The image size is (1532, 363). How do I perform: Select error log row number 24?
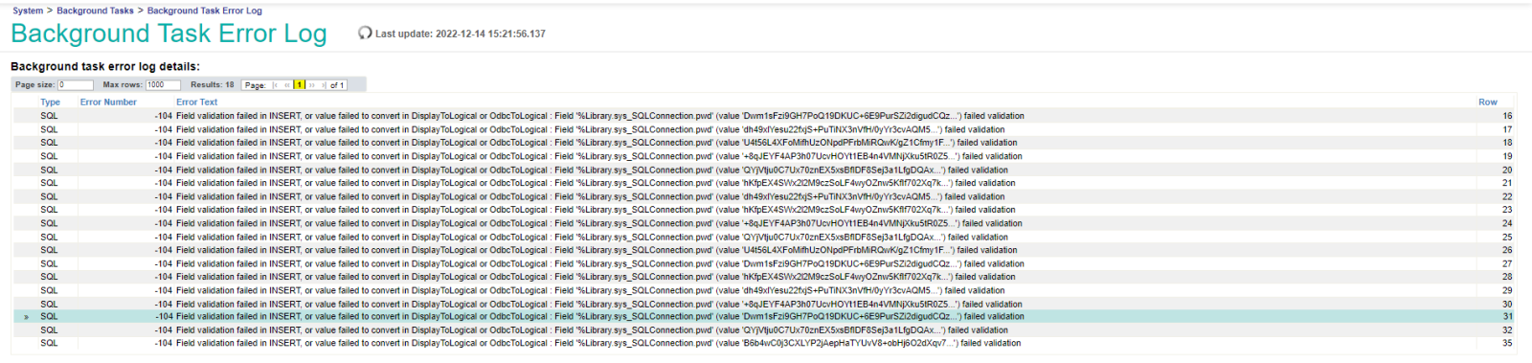click(x=764, y=223)
